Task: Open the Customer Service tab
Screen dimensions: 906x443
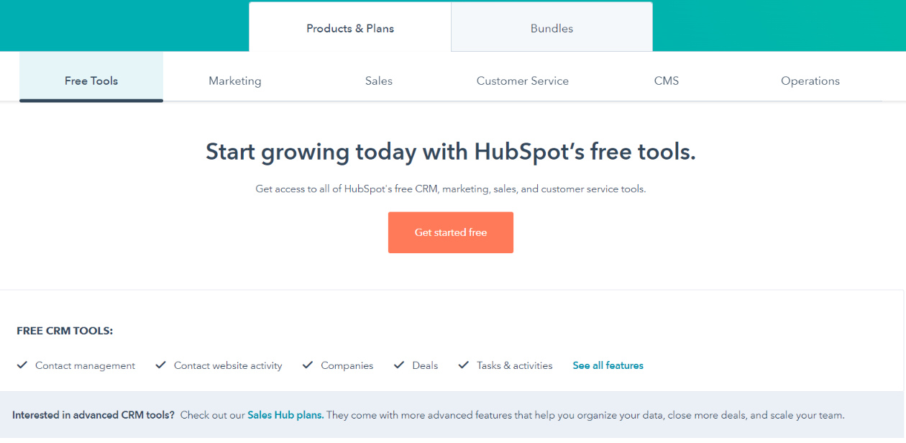Action: [522, 81]
